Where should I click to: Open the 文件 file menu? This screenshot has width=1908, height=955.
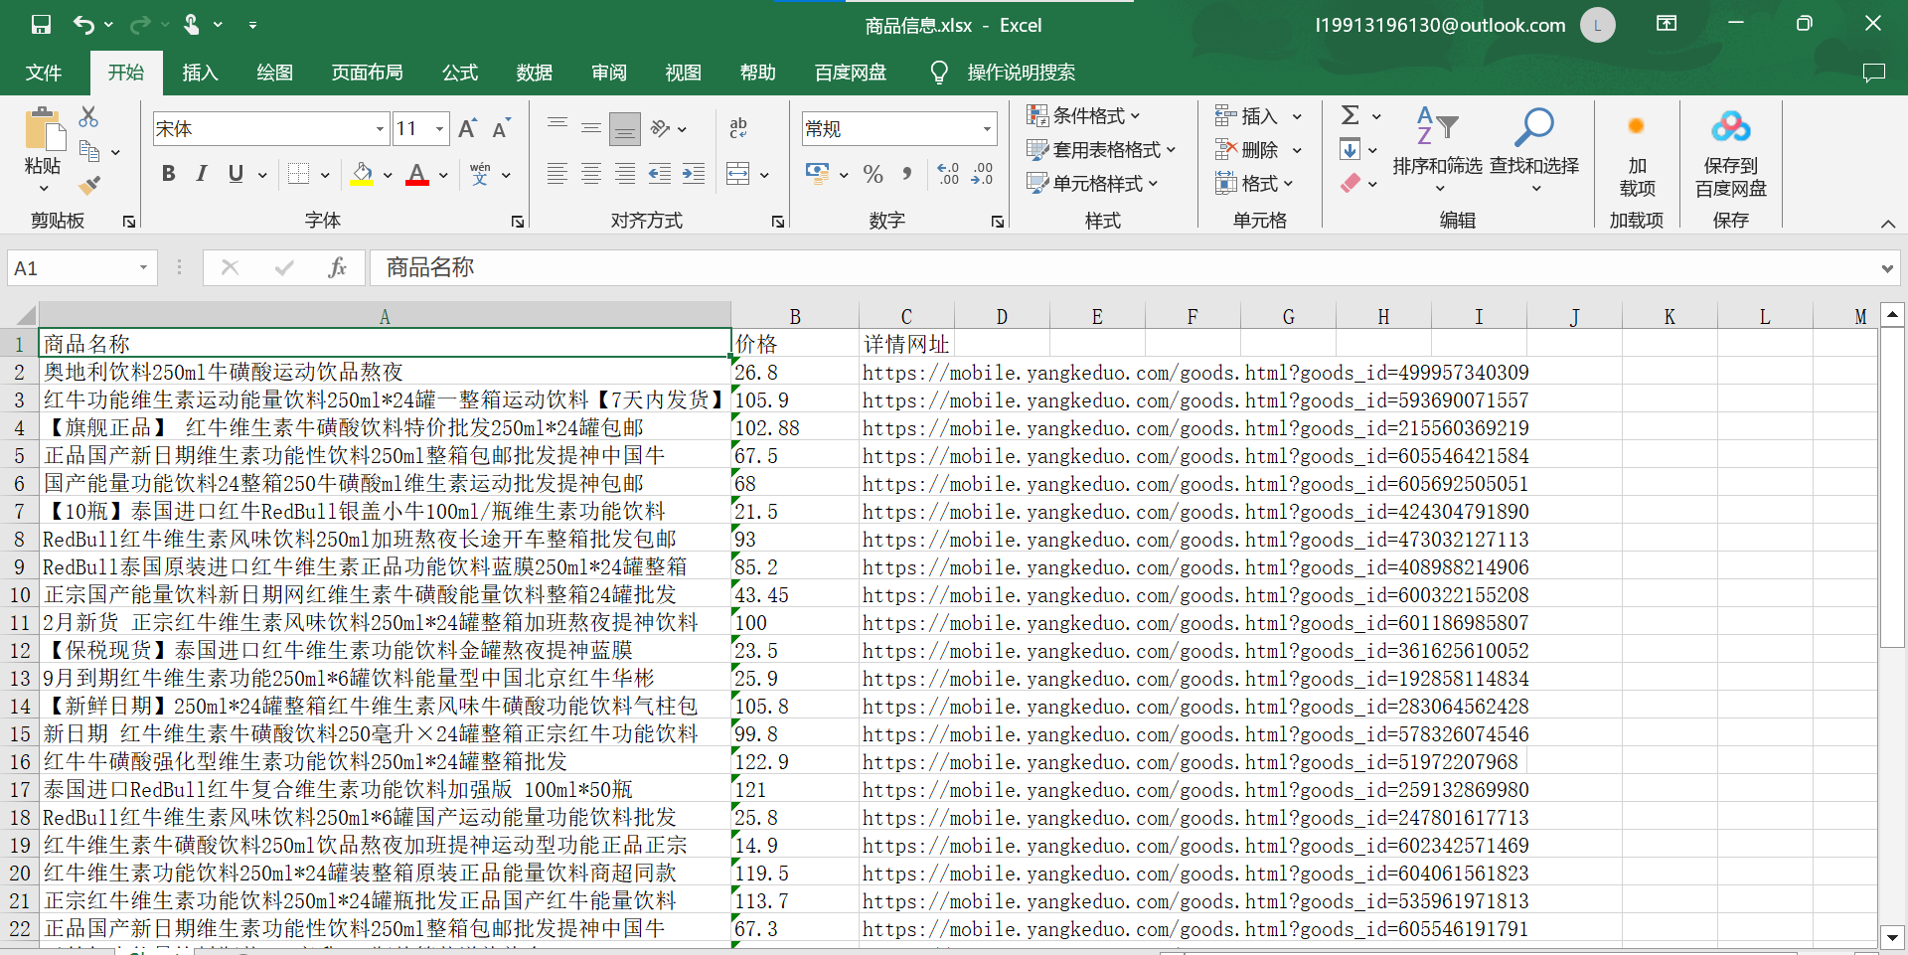coord(44,73)
